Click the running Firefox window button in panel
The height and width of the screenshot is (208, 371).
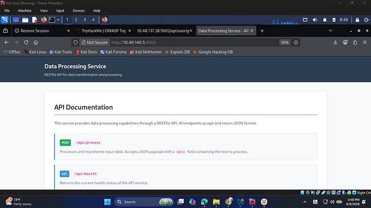[x=104, y=20]
